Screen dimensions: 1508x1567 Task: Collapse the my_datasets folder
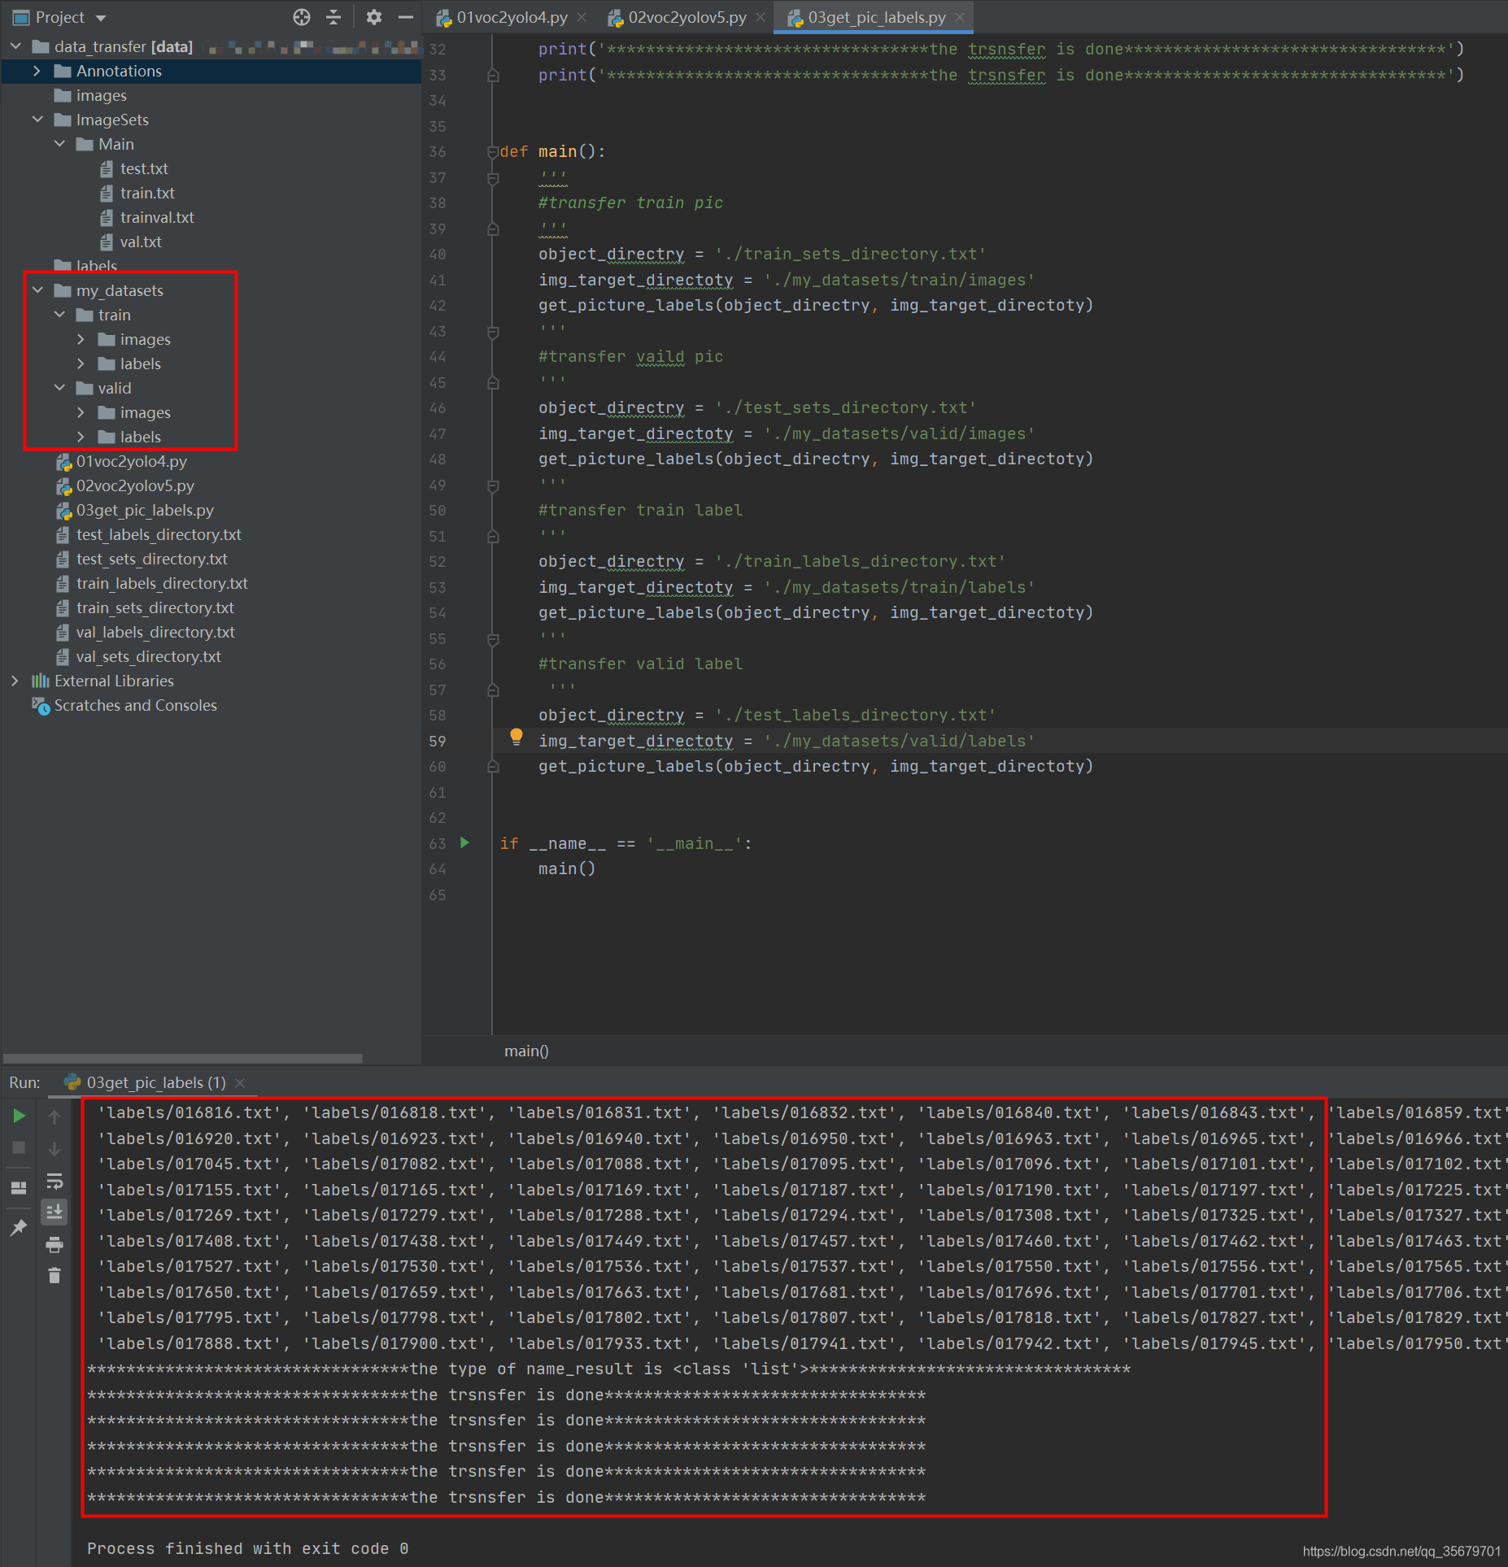click(x=37, y=290)
